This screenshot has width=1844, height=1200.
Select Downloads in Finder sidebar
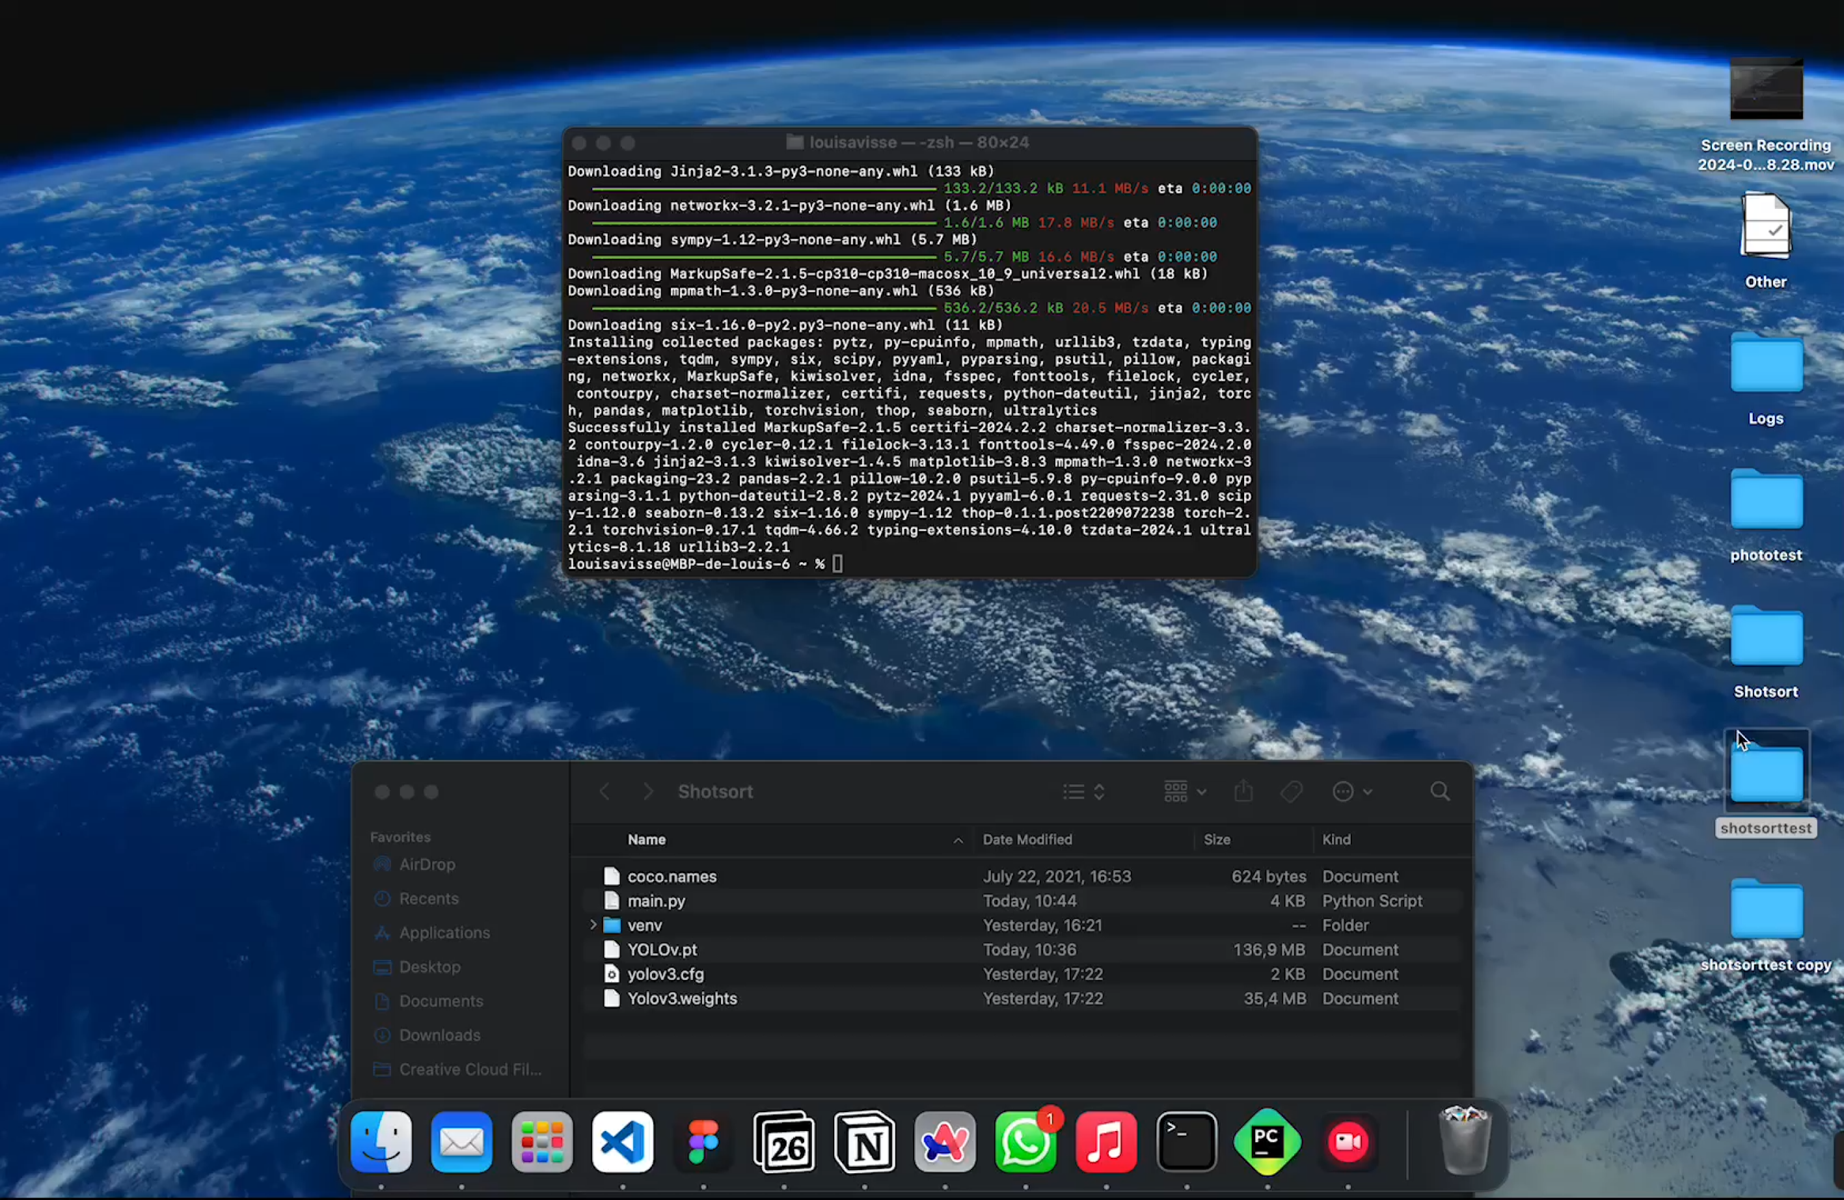click(x=439, y=1035)
